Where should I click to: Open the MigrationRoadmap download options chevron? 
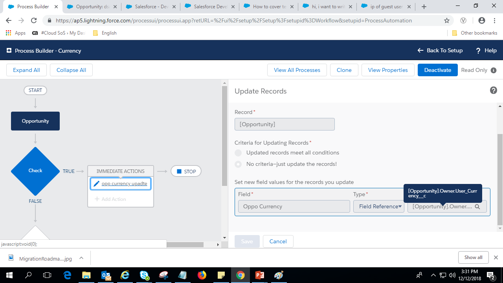click(x=81, y=258)
